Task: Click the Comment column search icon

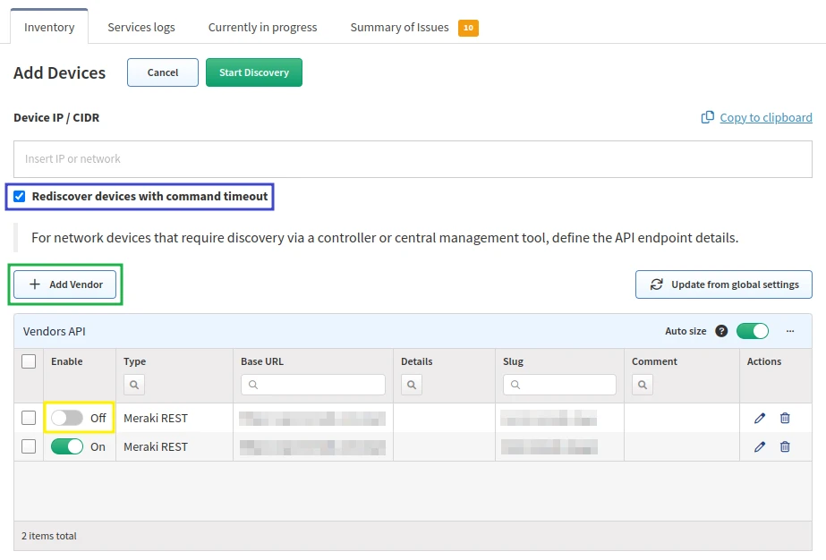Action: pyautogui.click(x=643, y=385)
